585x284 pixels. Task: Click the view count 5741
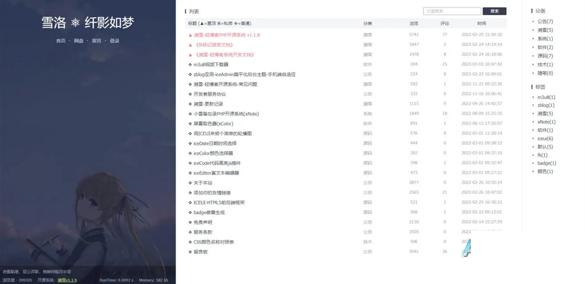(x=414, y=35)
